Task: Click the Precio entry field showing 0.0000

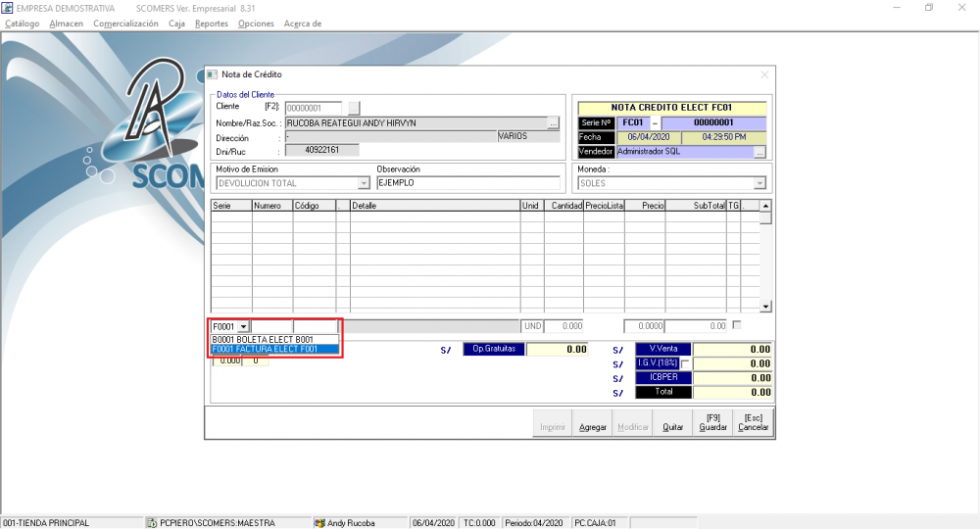Action: [x=645, y=326]
